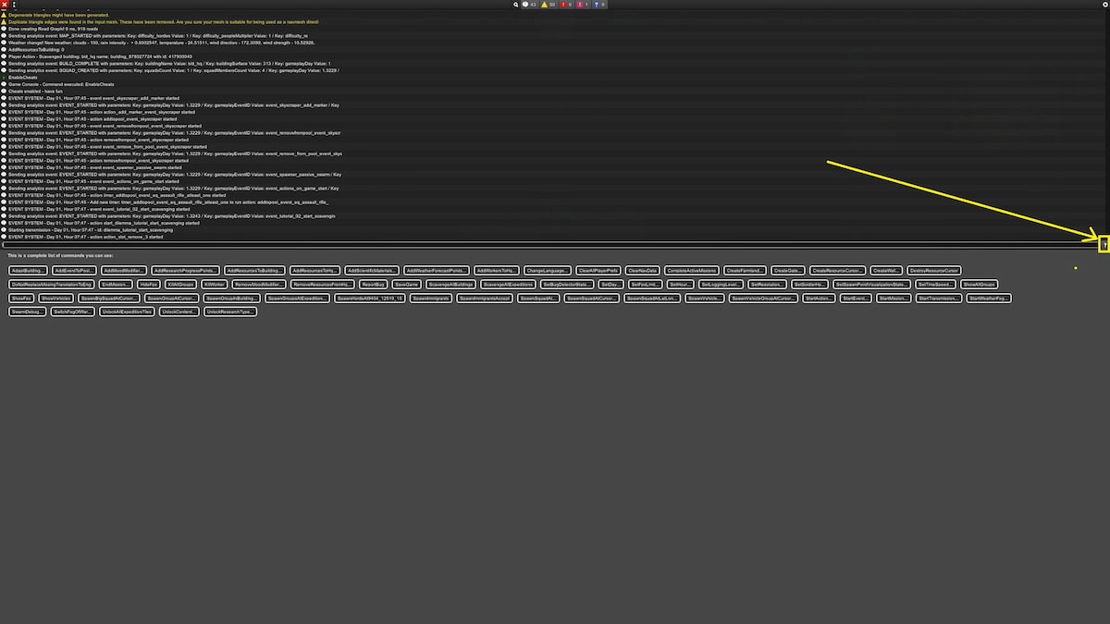Open the settings gear at top-right

point(1104,5)
